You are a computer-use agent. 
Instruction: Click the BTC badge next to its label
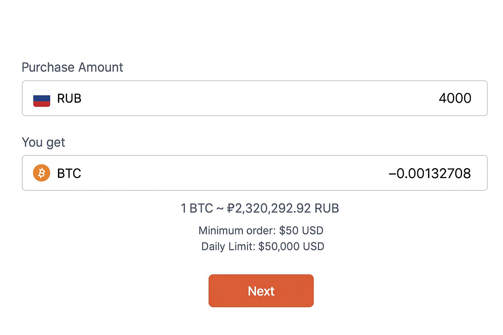click(41, 173)
